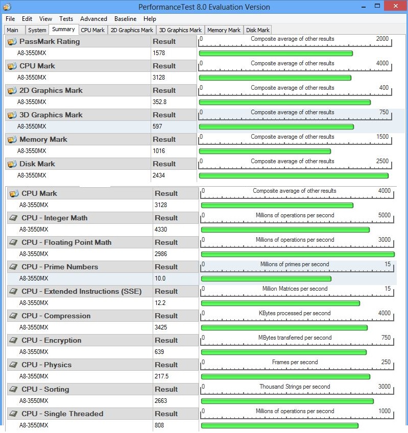This screenshot has width=408, height=433.
Task: Open the Tests menu
Action: tap(66, 19)
